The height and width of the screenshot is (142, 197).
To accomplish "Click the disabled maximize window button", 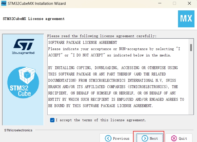I will (174, 3).
